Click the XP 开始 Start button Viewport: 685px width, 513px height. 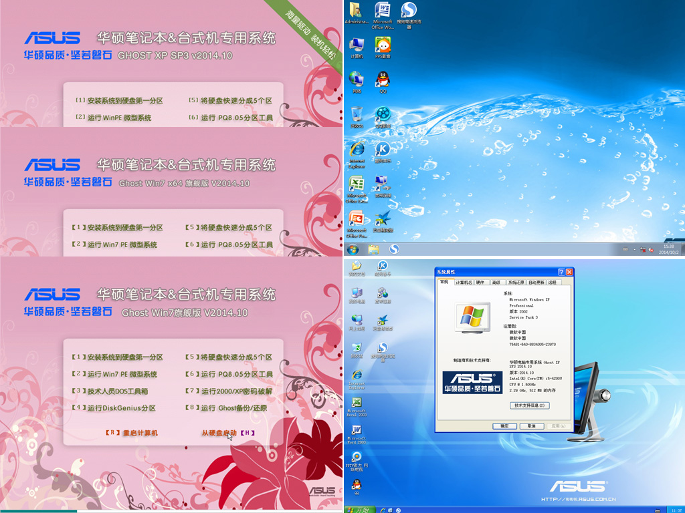(x=359, y=510)
